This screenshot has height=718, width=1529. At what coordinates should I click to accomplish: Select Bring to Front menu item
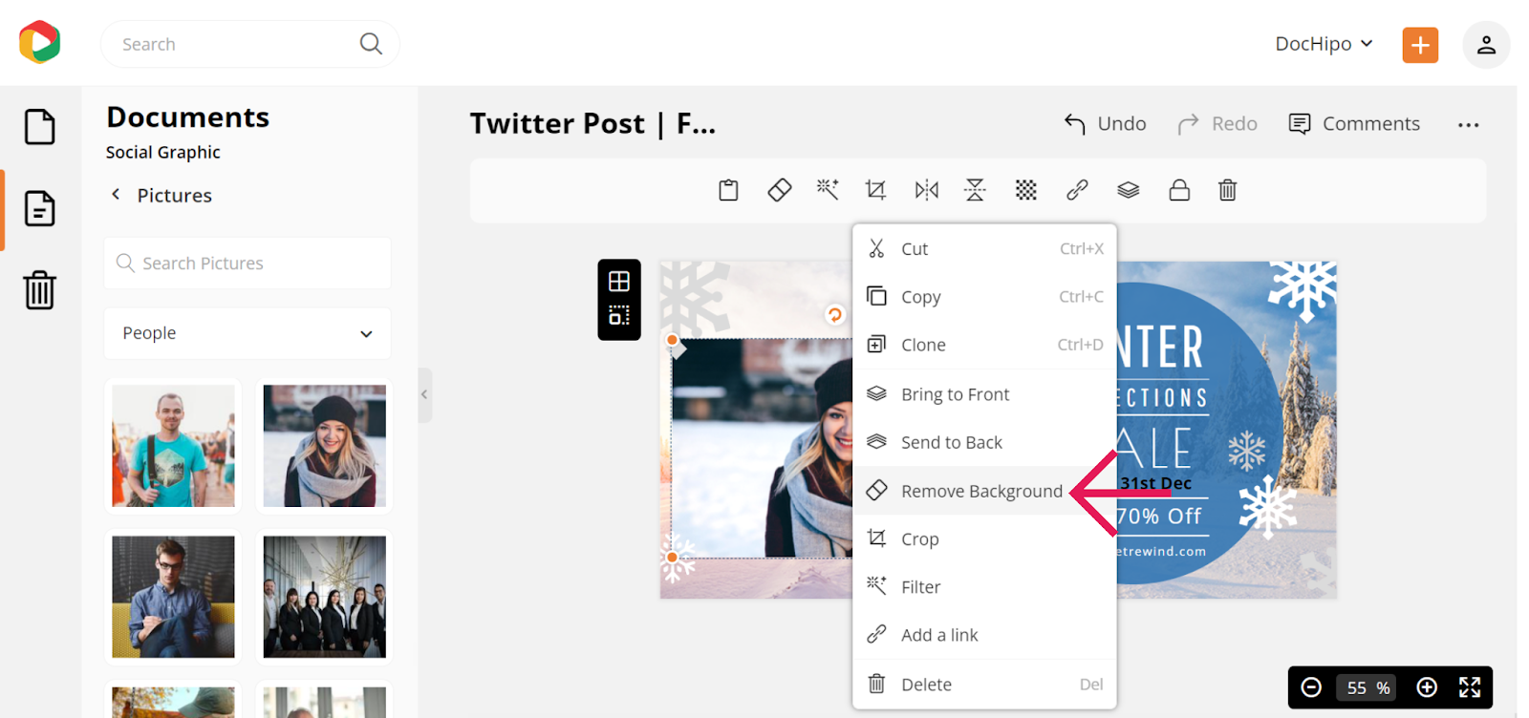click(x=984, y=394)
